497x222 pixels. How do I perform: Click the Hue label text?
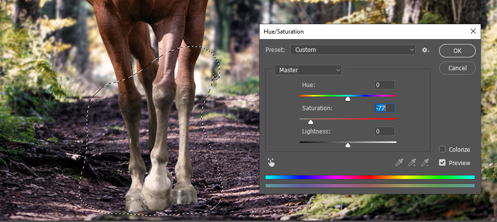309,85
